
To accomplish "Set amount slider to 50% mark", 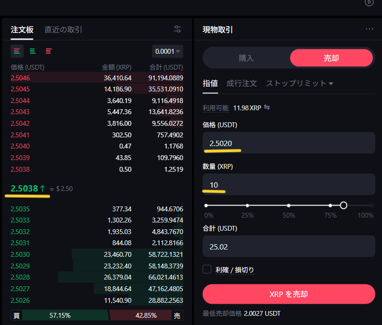I will (x=289, y=206).
